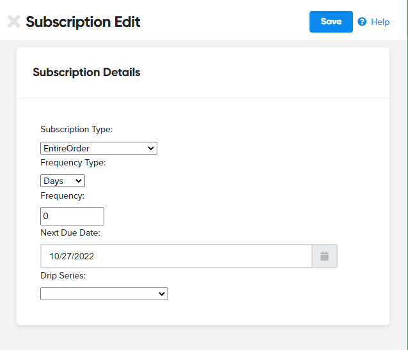The image size is (408, 350).
Task: Open the Drip Series dropdown
Action: pyautogui.click(x=104, y=294)
